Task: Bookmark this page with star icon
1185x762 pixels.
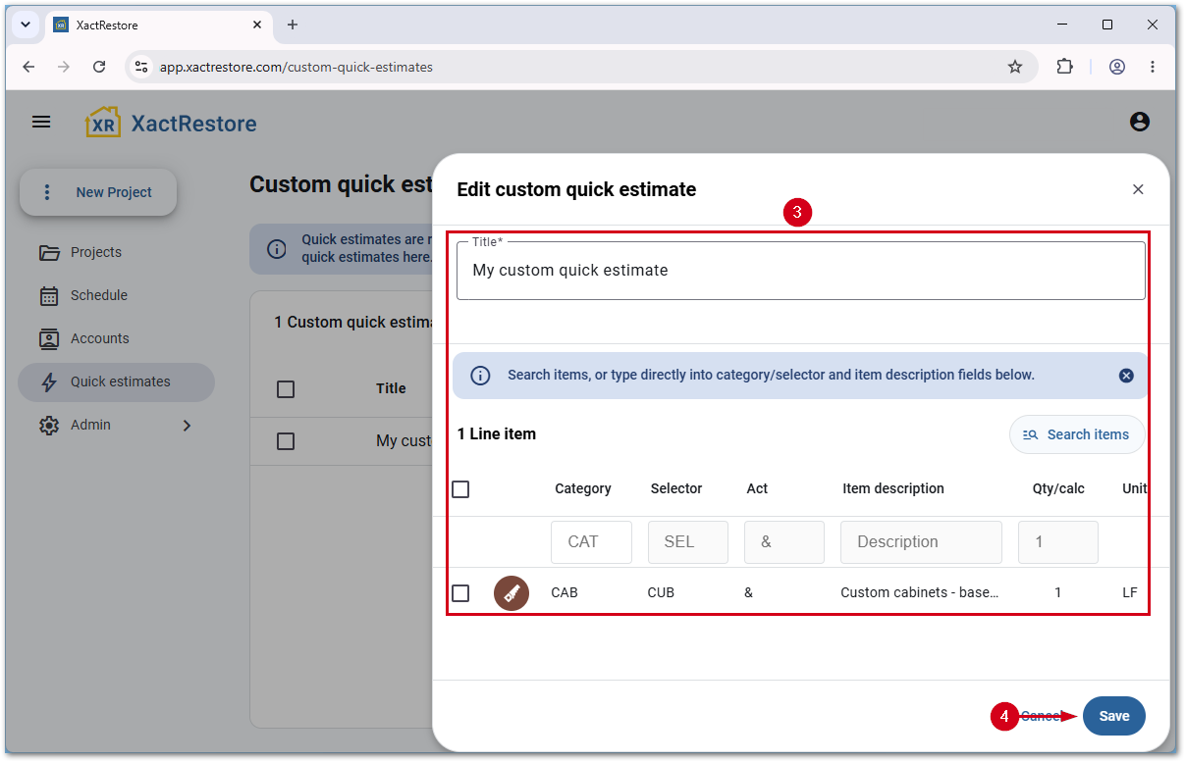Action: point(1015,67)
